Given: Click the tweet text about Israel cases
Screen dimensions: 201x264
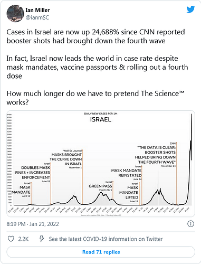Looking at the screenshot, I should click(97, 67).
